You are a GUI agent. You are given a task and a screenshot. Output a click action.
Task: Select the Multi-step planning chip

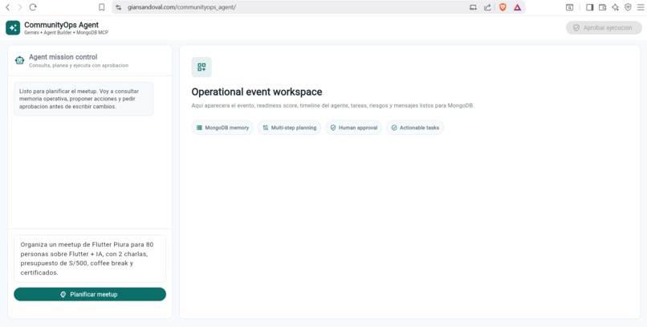[x=289, y=128]
